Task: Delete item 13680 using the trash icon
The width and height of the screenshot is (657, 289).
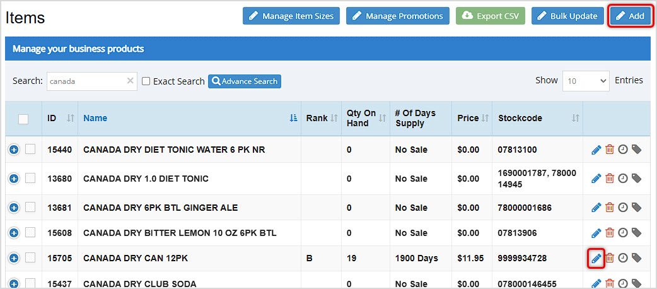Action: [x=610, y=179]
